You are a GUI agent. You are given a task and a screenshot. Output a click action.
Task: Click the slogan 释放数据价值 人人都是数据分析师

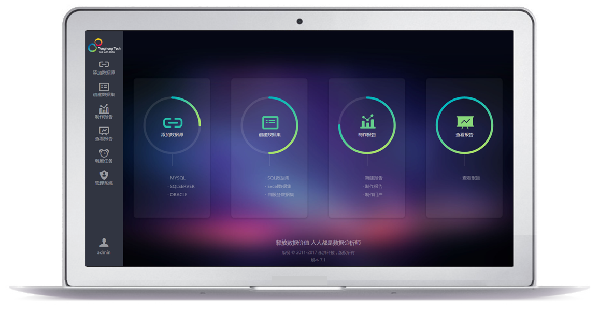(318, 243)
